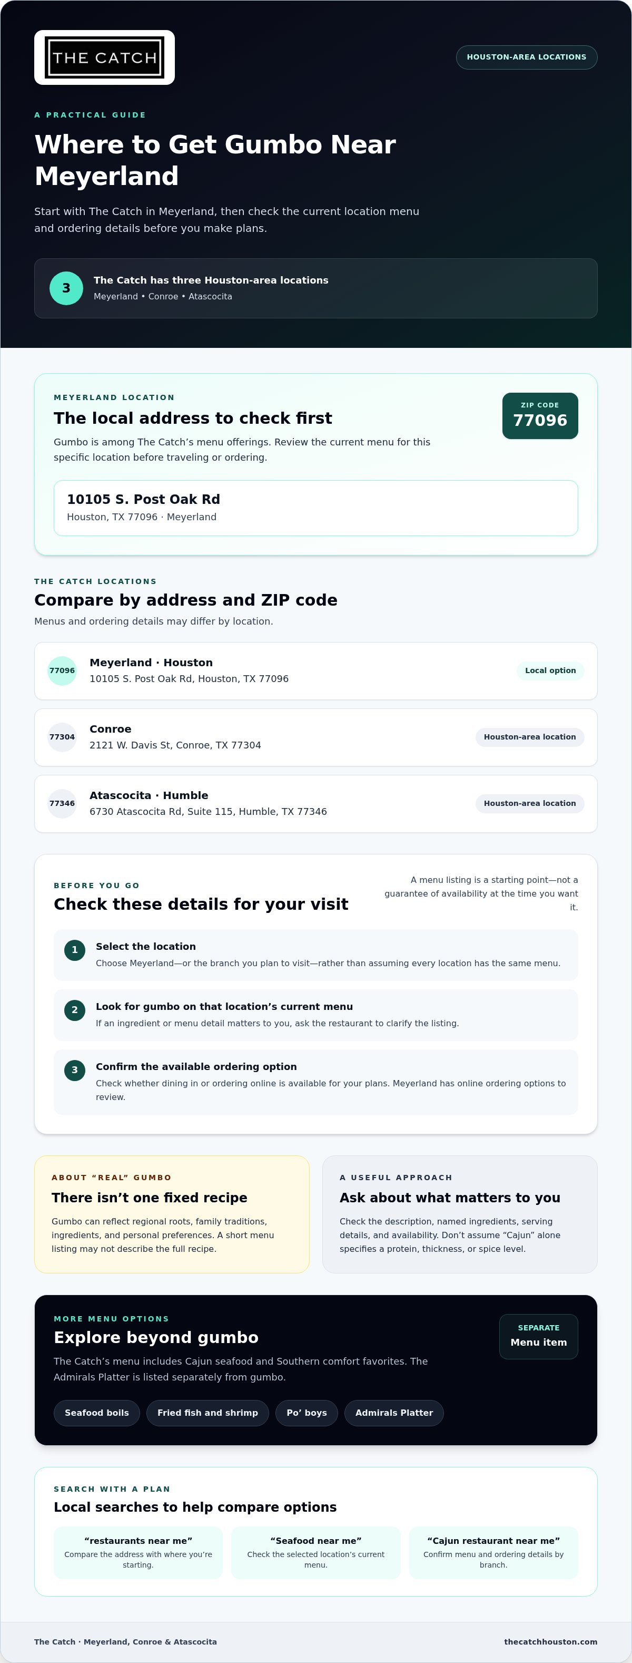Select the Fried fish and shrimp chip
Viewport: 632px width, 1663px height.
(208, 1413)
